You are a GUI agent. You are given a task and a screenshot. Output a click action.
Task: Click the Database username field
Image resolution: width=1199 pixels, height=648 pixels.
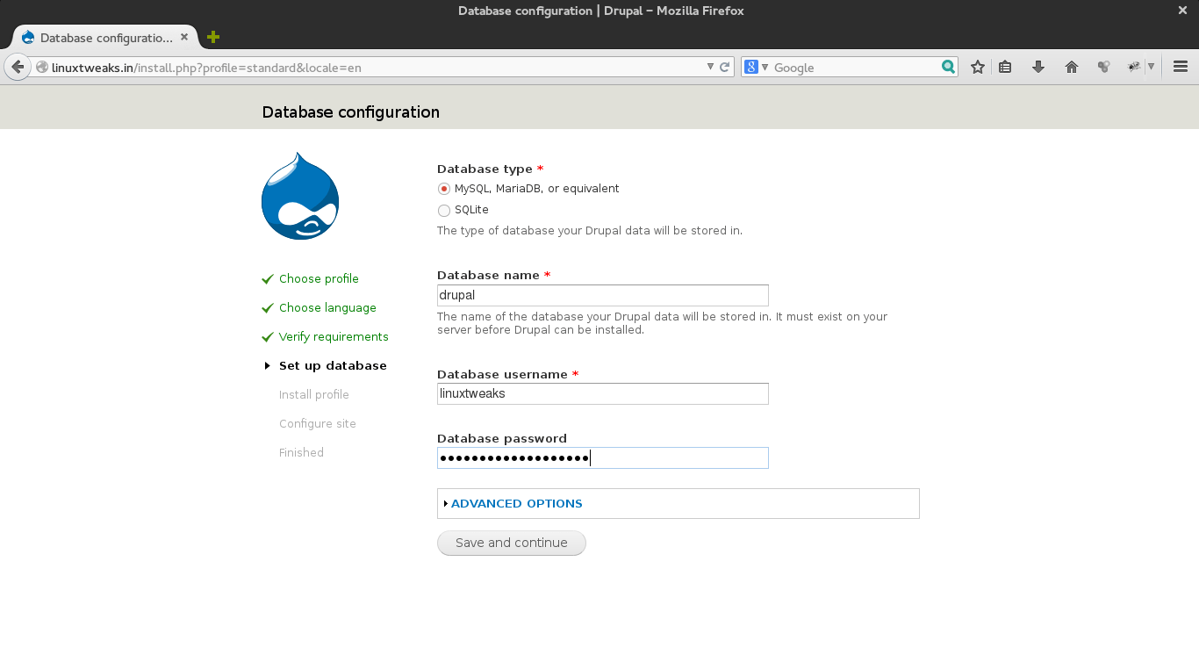pos(603,393)
